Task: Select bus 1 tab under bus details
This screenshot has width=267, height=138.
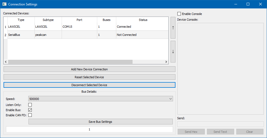Action: (89, 129)
